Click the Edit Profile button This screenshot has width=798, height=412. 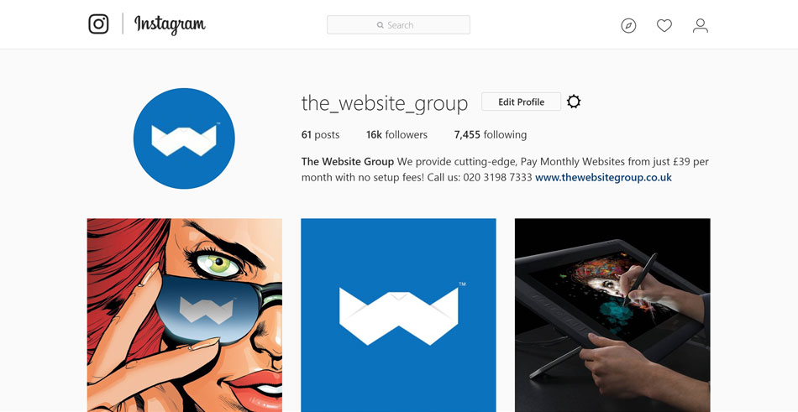point(521,102)
